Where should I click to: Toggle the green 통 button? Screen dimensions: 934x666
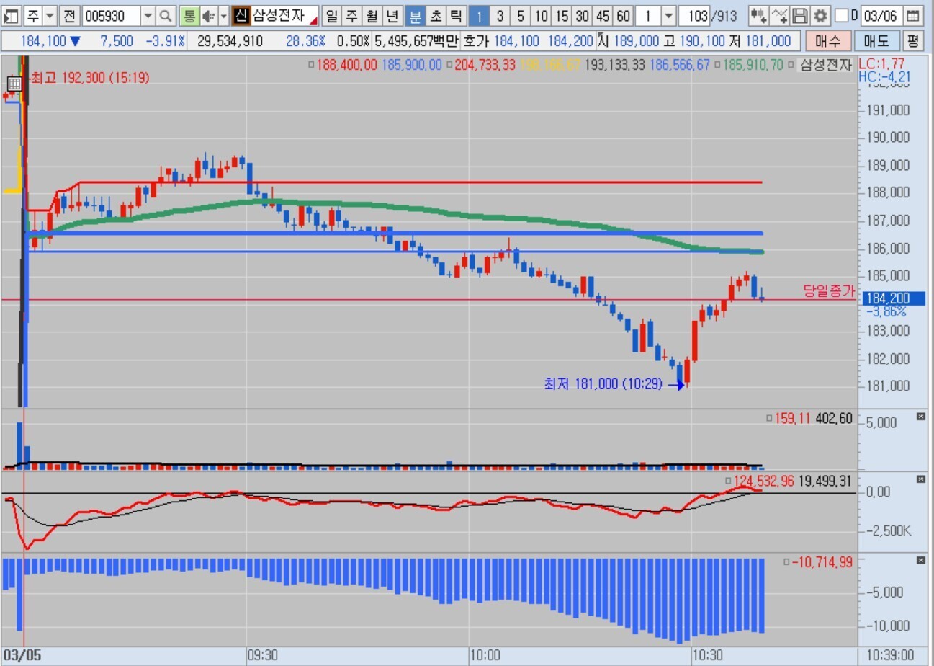(188, 16)
